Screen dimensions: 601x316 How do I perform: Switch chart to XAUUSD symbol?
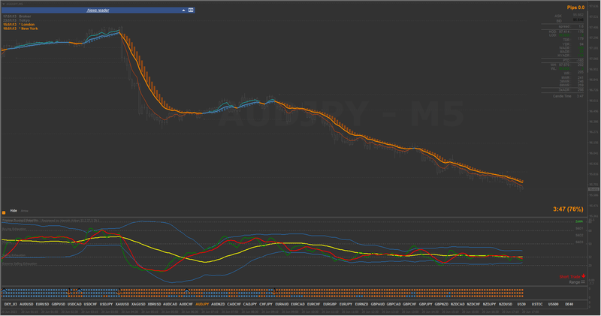tap(122, 304)
